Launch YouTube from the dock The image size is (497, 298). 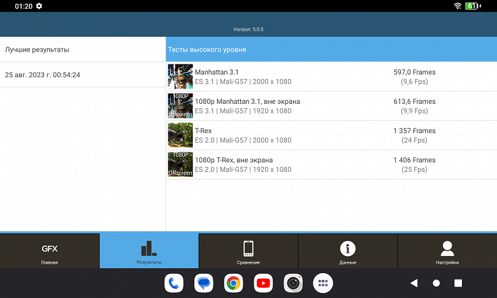pos(263,283)
